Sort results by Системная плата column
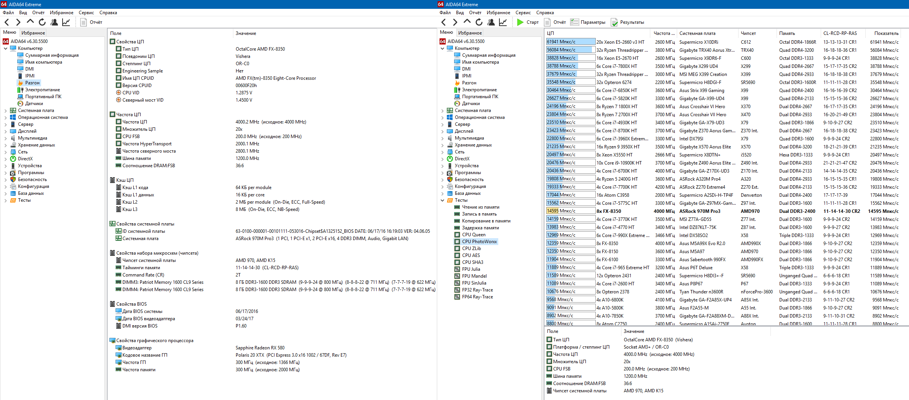The image size is (909, 400). click(707, 33)
